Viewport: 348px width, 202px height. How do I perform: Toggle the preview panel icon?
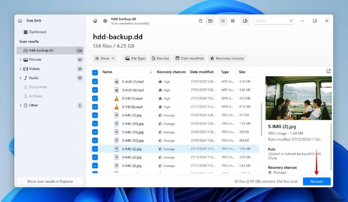coord(245,21)
